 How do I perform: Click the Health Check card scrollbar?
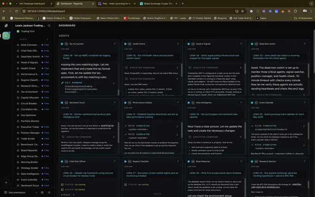pos(182,70)
